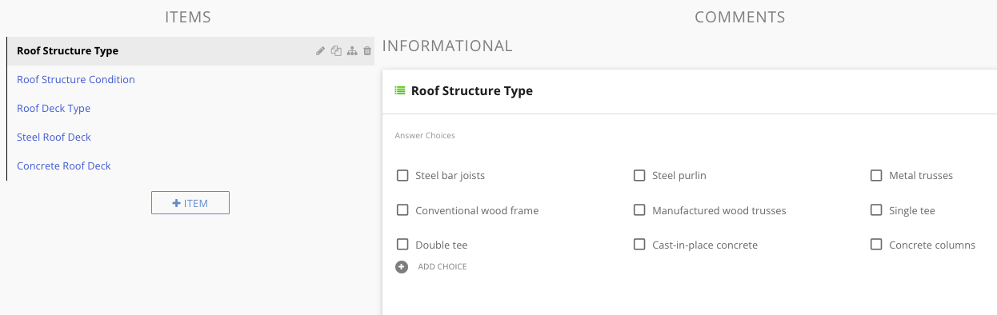The image size is (997, 315).
Task: Click the Steel bar joists label text
Action: tap(450, 176)
